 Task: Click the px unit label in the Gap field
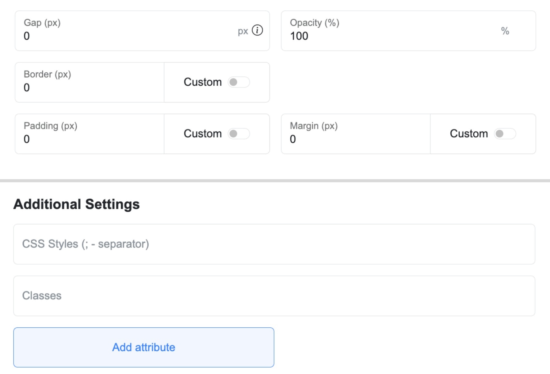pyautogui.click(x=243, y=31)
